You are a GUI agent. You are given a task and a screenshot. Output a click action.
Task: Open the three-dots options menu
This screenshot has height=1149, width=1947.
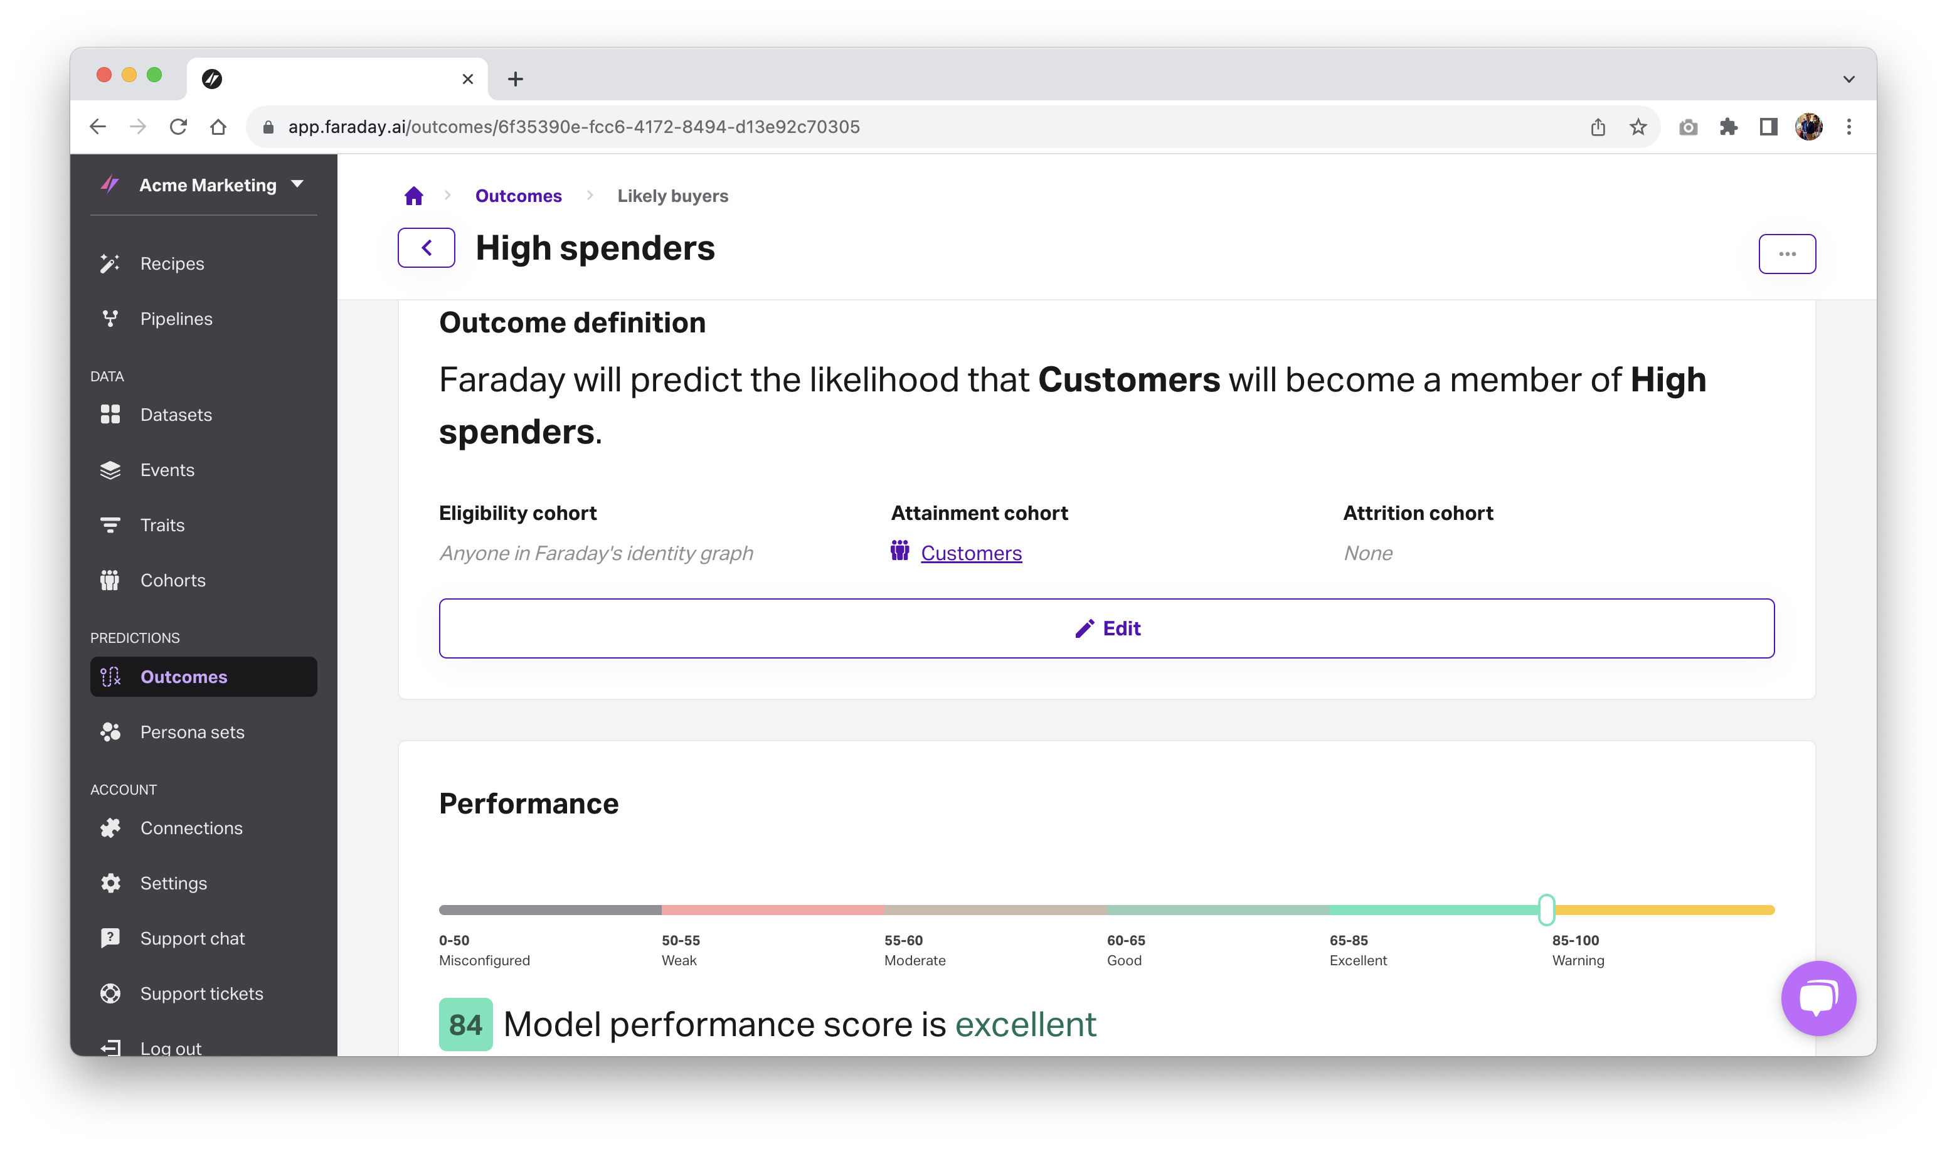pos(1787,254)
